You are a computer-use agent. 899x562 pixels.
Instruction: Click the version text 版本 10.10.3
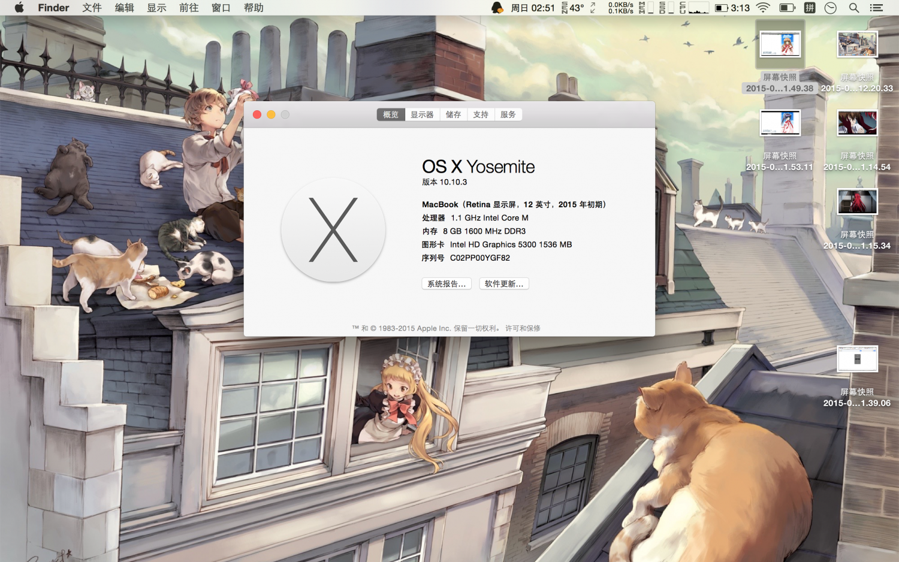pos(444,182)
